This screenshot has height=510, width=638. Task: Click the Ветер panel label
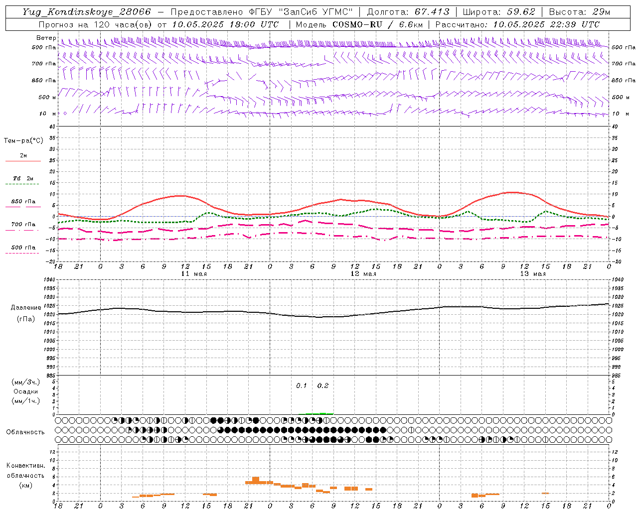click(46, 38)
